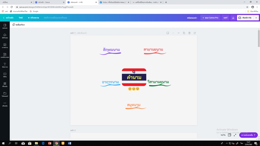
Task: Show hidden system tray icons
Action: point(227,143)
